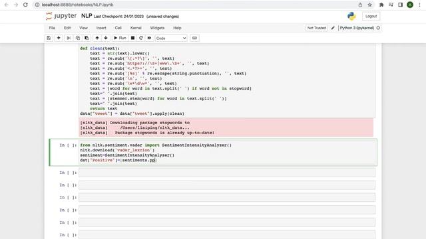426x239 pixels.
Task: Paste cells below icon
Action: point(87,39)
